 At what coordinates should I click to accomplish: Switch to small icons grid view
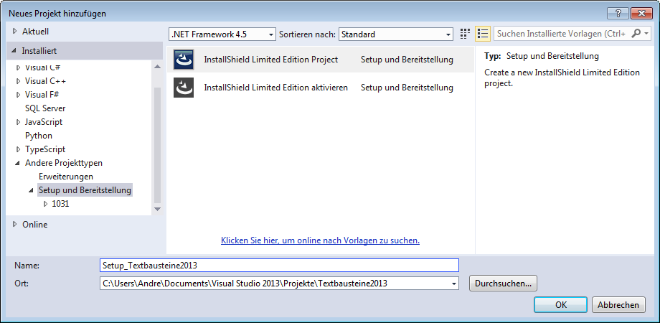coord(465,34)
